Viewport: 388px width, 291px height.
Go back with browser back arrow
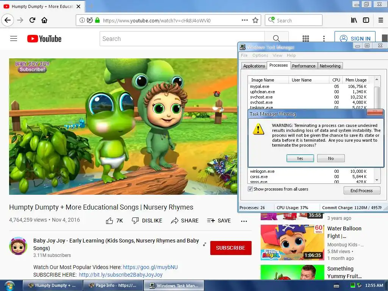coord(8,20)
